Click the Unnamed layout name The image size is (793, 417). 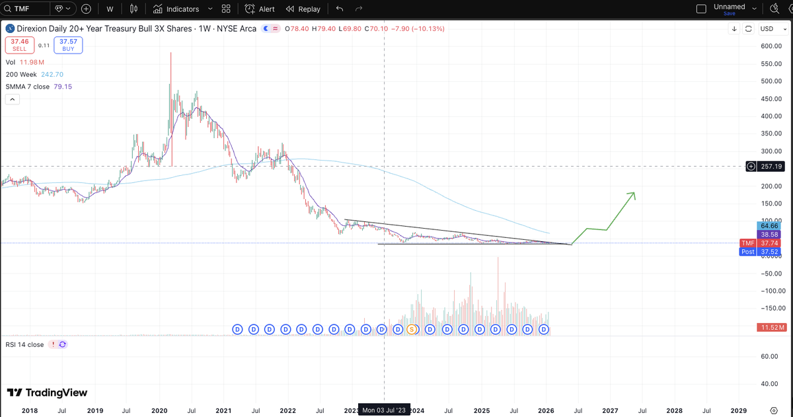click(730, 7)
